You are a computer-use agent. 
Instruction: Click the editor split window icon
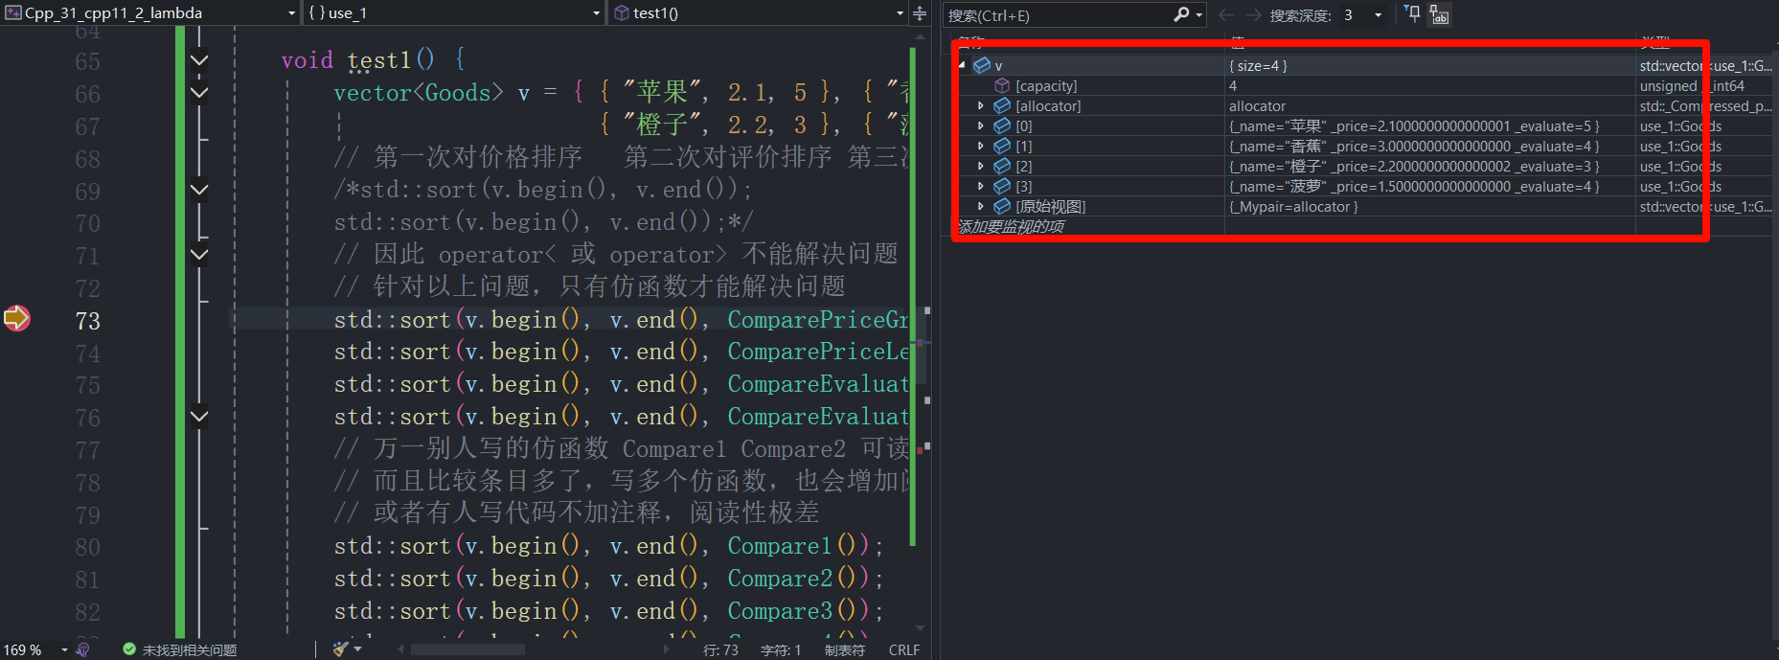point(920,12)
